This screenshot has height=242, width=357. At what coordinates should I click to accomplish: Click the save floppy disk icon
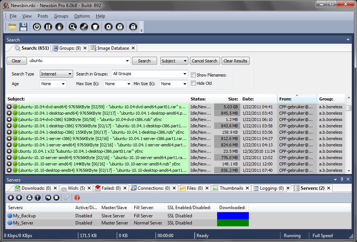click(x=24, y=27)
